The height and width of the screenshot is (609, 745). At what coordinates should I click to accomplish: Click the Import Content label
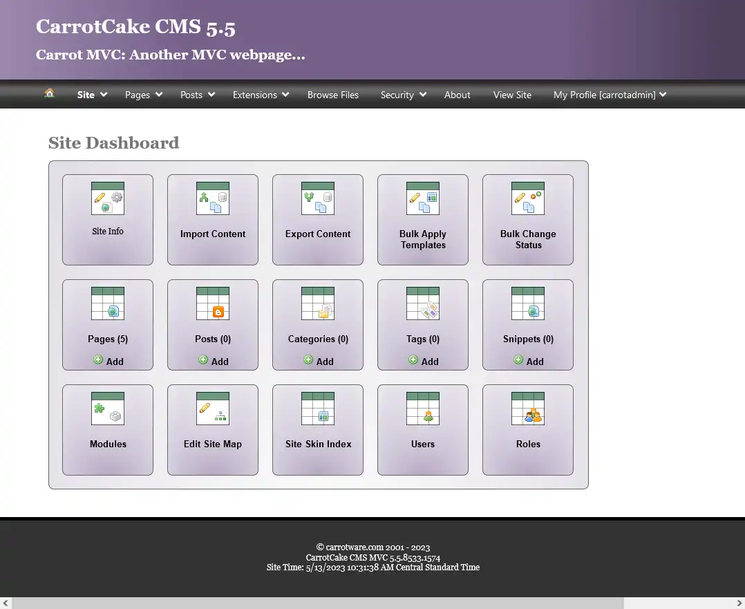tap(213, 234)
